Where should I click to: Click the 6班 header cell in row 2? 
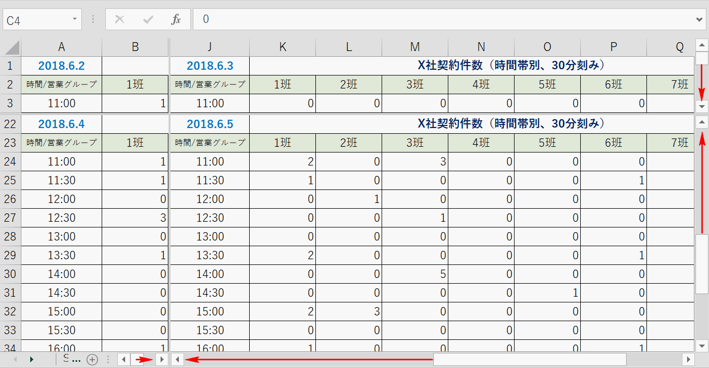coord(614,85)
